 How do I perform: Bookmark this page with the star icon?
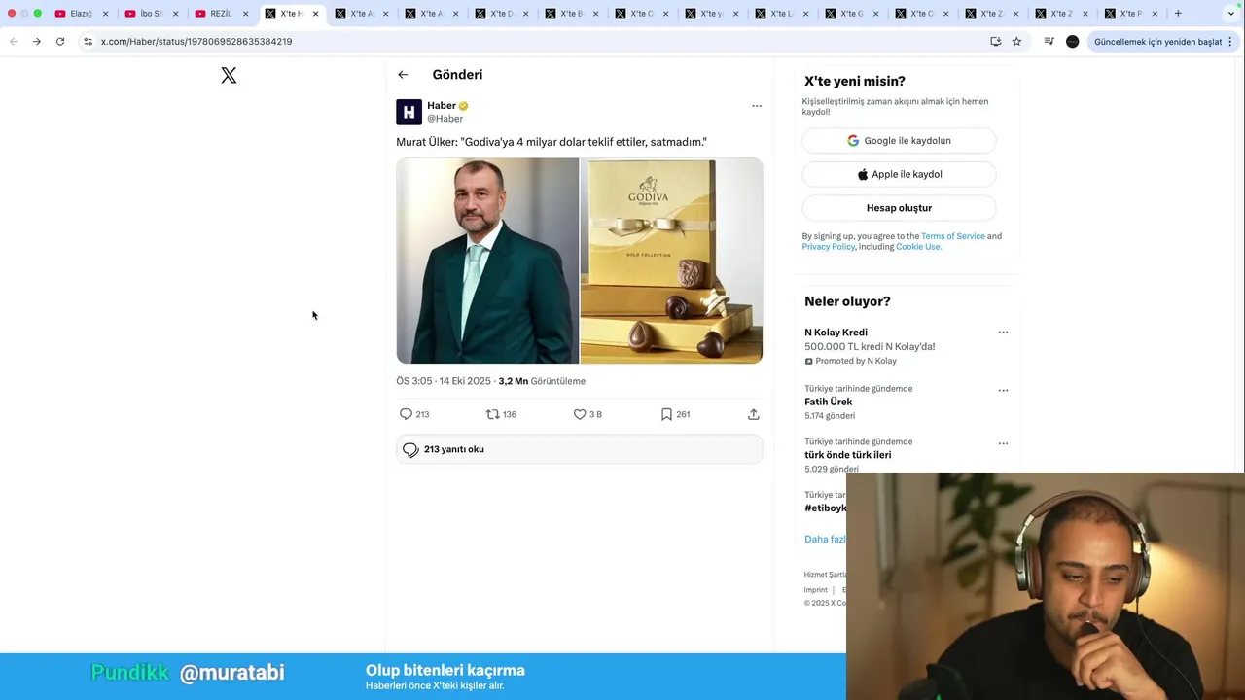(1016, 42)
